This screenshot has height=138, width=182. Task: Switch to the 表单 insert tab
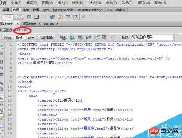pos(26,10)
